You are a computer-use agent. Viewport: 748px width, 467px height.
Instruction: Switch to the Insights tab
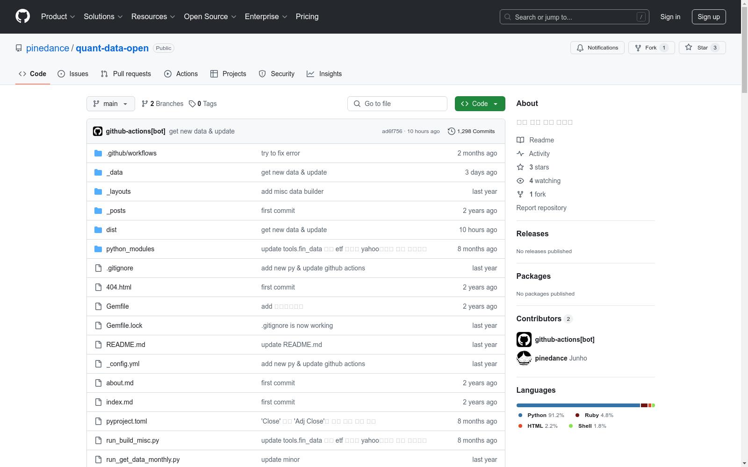click(324, 74)
